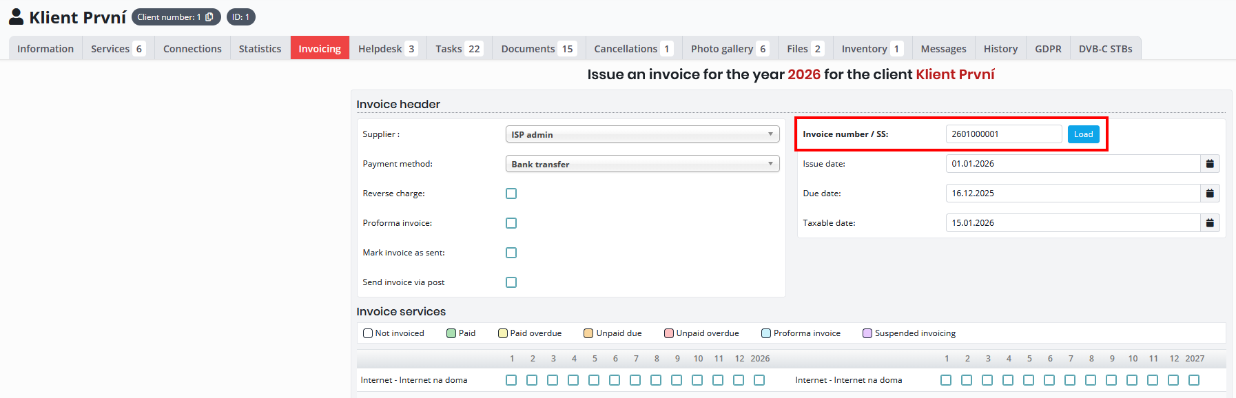Enable the Reverse charge checkbox
The height and width of the screenshot is (398, 1236).
point(511,193)
